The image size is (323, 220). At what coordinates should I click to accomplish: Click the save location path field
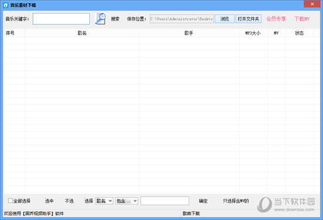[x=181, y=19]
